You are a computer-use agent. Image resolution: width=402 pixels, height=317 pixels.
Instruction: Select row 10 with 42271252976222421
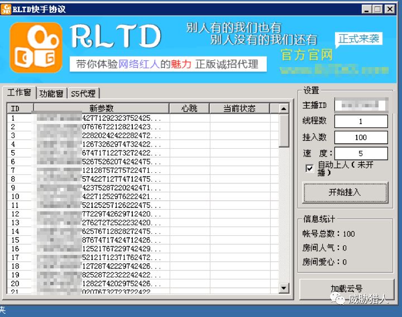(143, 197)
